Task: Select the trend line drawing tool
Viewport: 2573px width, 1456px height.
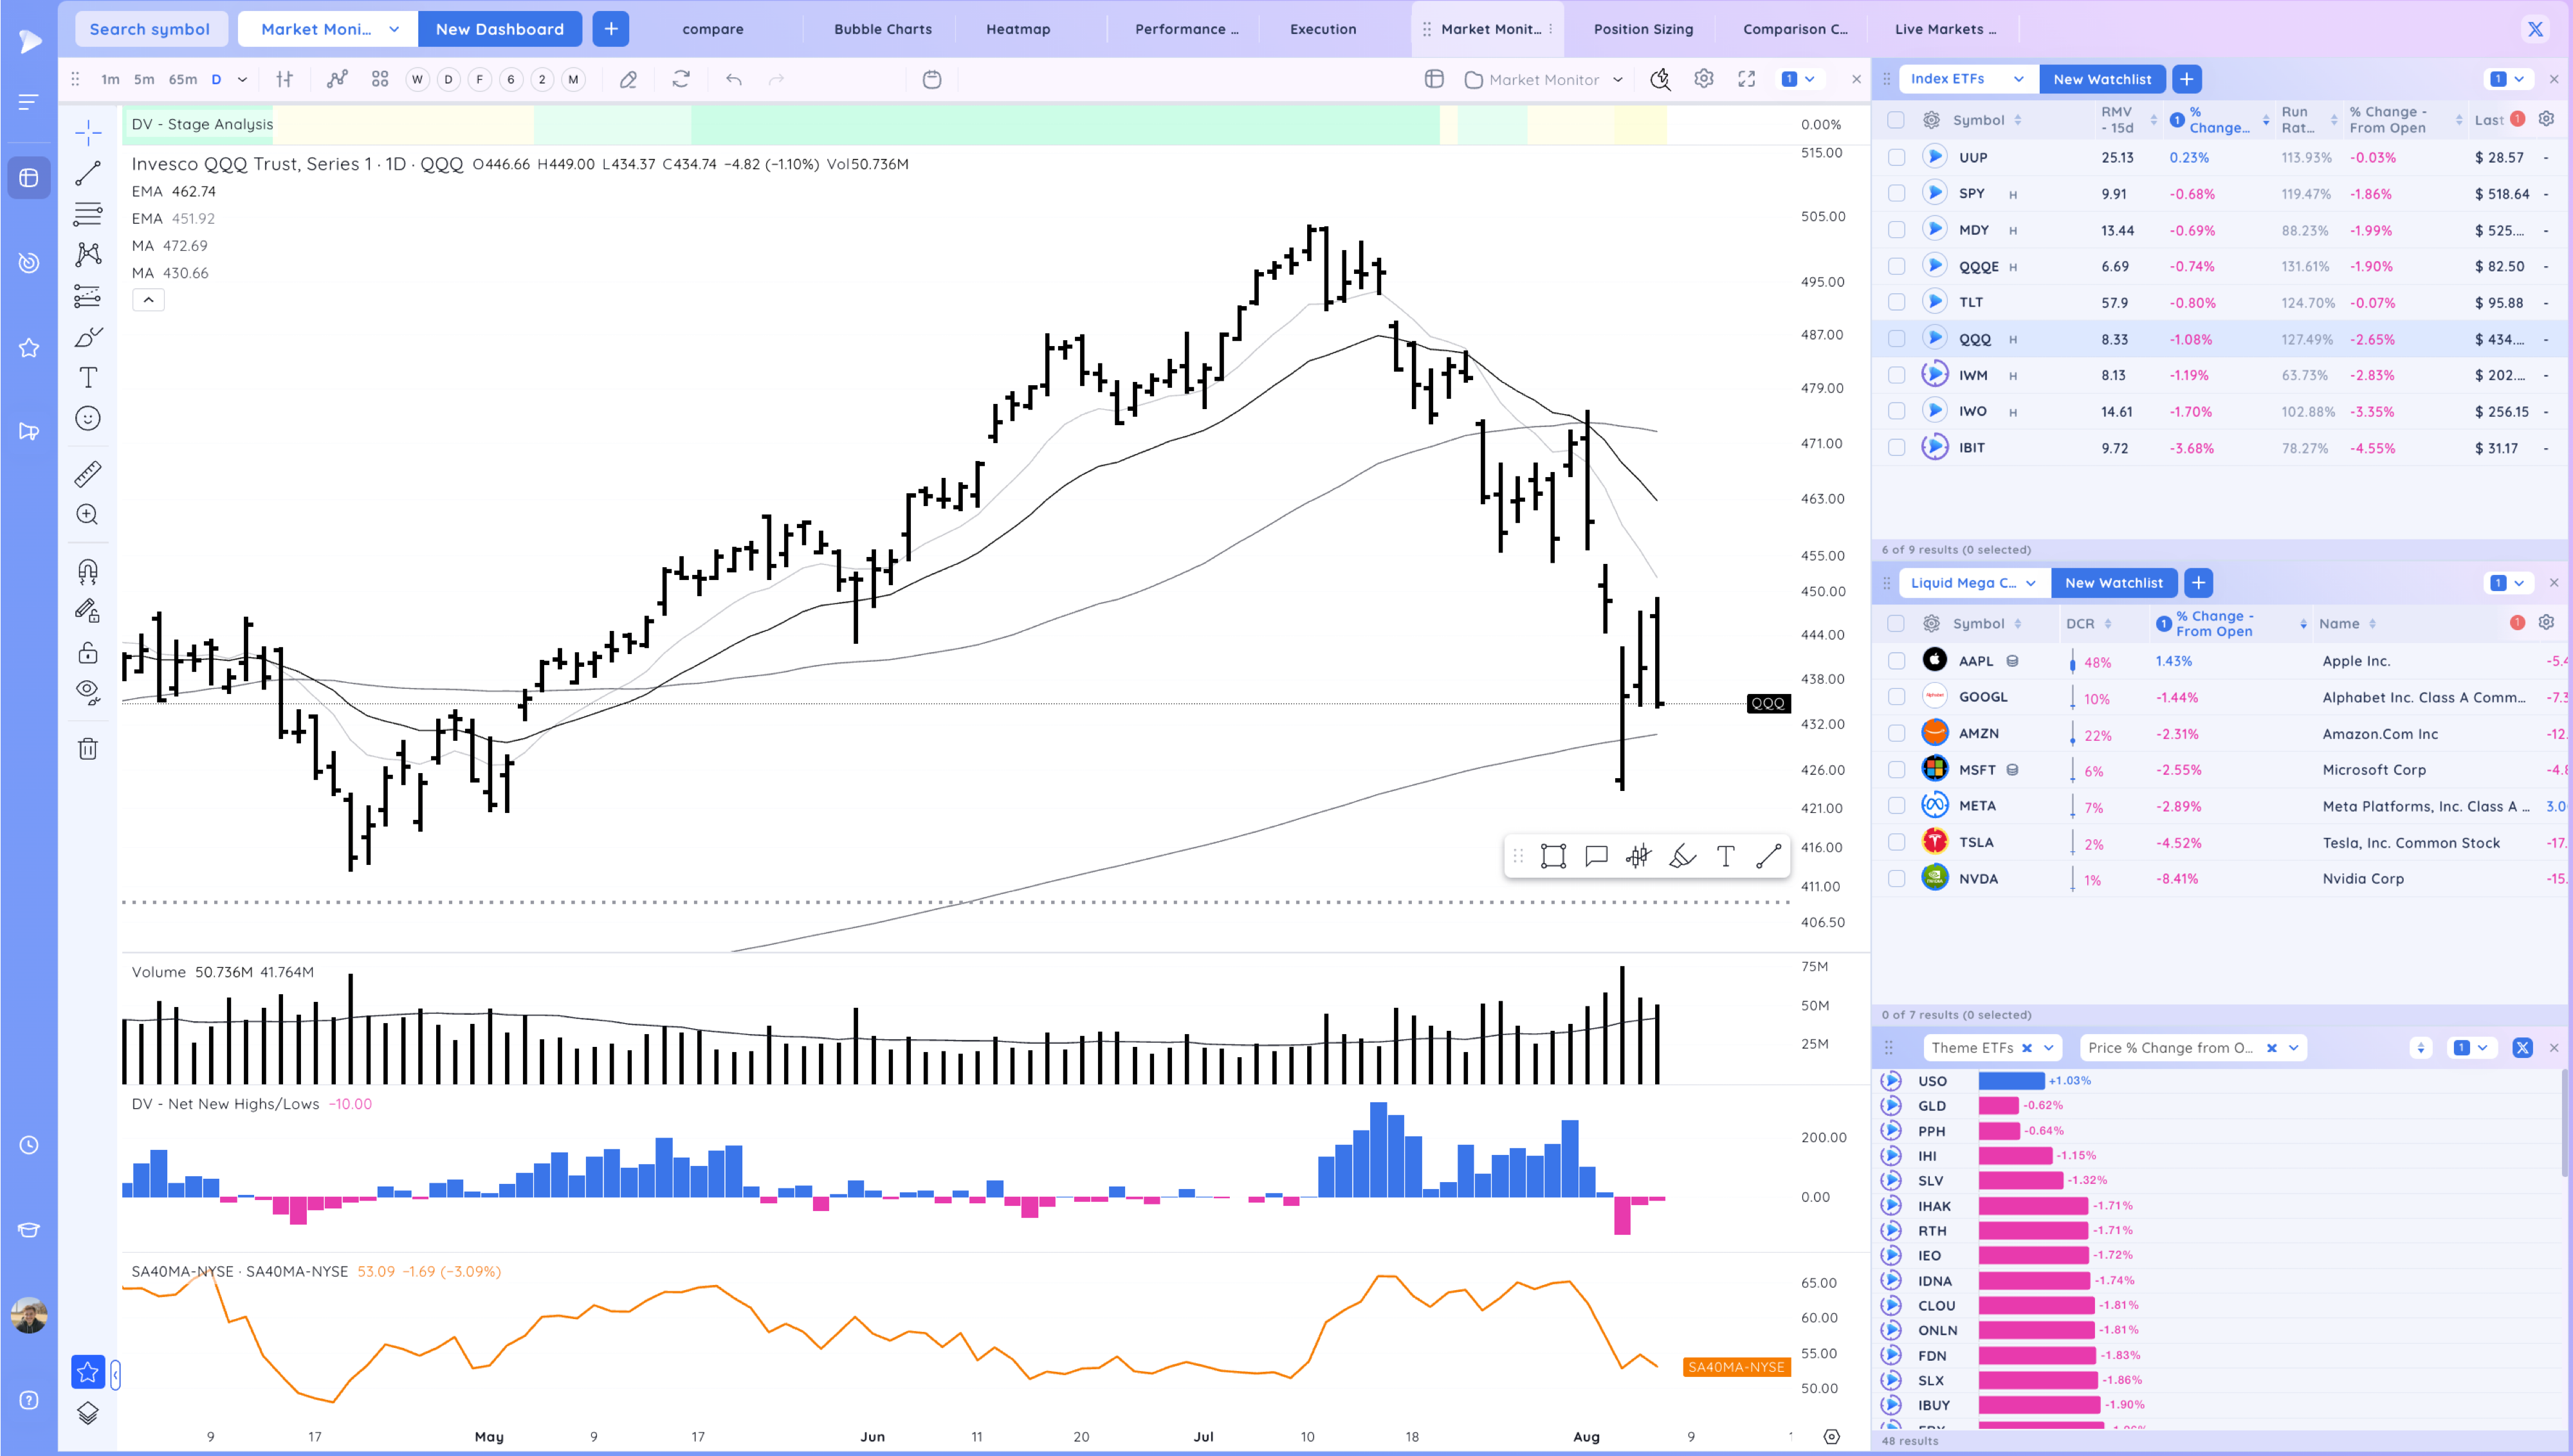Action: [x=88, y=173]
